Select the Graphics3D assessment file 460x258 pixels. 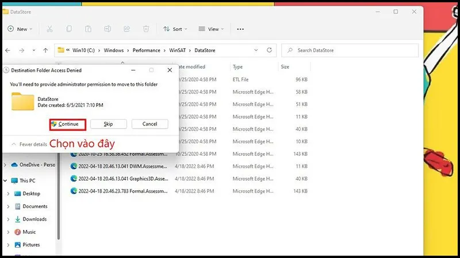click(123, 178)
